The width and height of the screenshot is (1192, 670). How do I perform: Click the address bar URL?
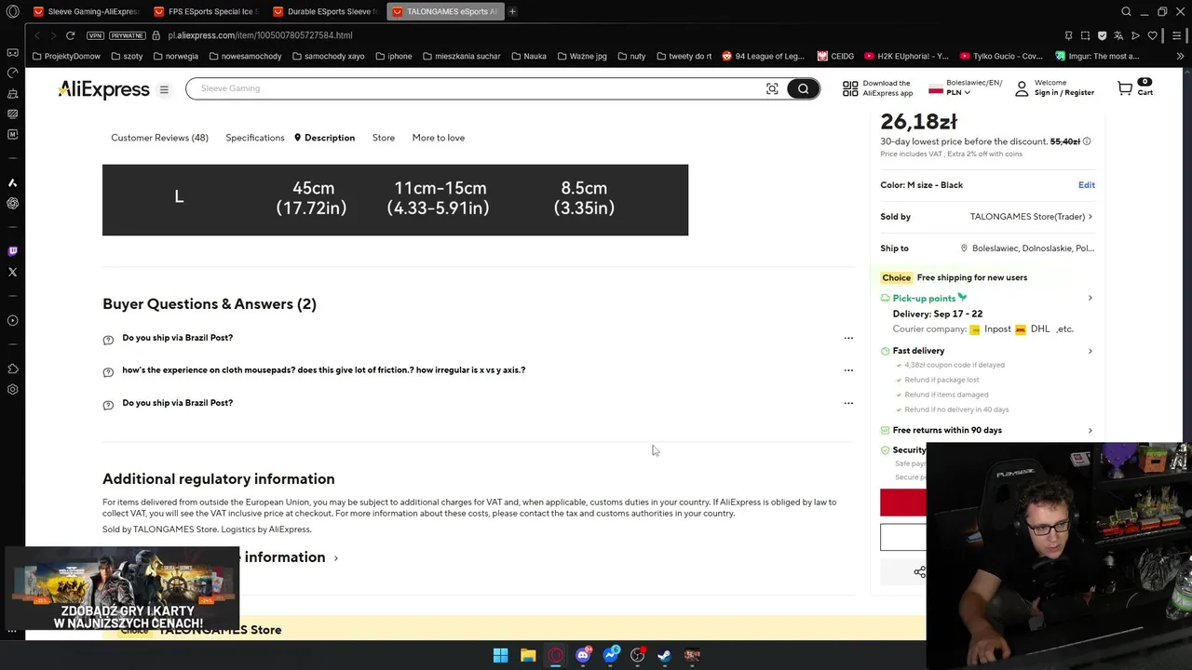click(260, 35)
